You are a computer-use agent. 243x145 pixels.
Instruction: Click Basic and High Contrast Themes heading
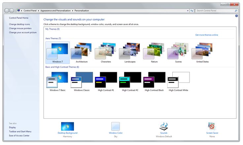[62, 67]
